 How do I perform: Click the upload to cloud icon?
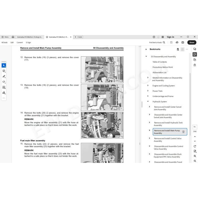pos(177,42)
